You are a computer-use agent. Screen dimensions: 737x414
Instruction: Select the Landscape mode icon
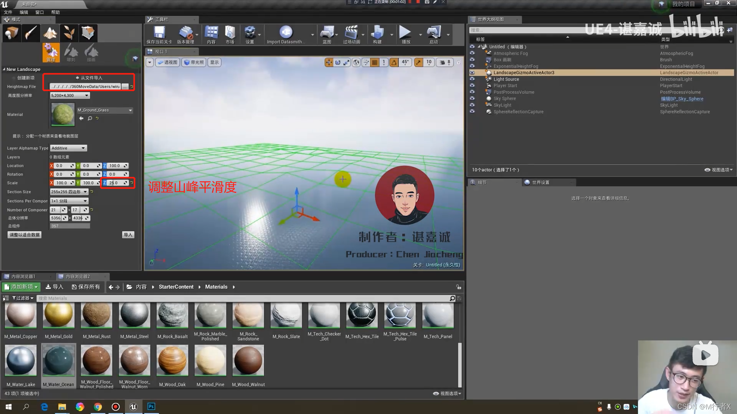tap(50, 33)
